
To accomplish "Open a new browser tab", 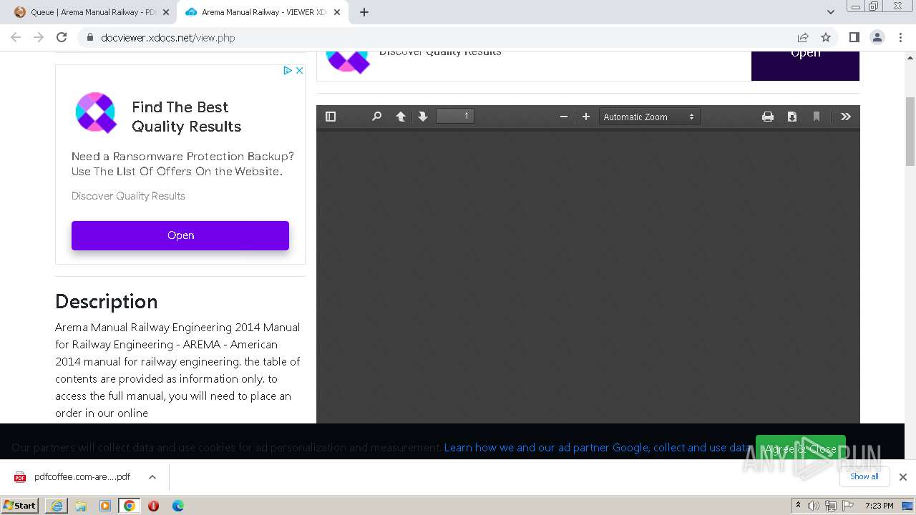I will (x=364, y=12).
